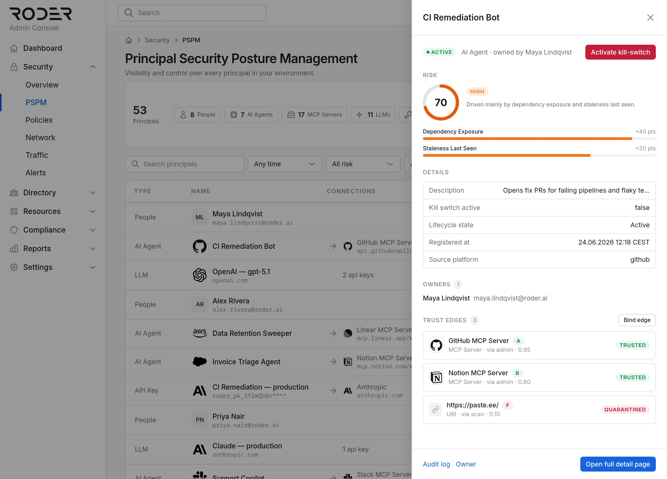This screenshot has width=667, height=479.
Task: Go to Alerts in Security menu
Action: tap(36, 172)
